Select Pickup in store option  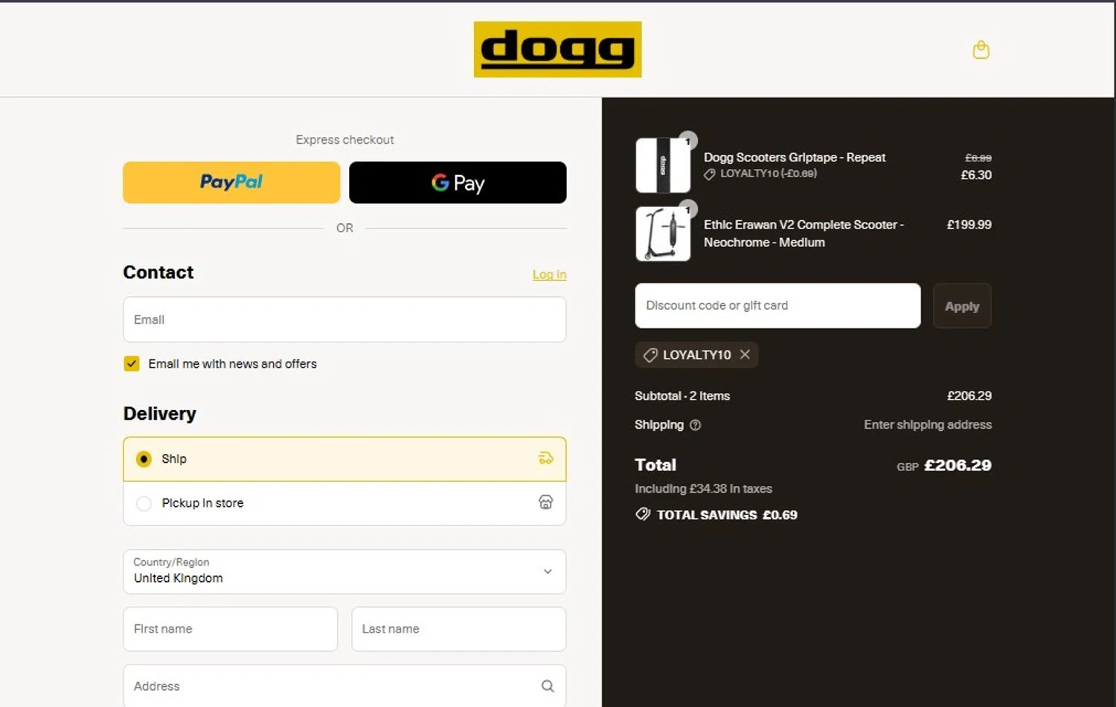coord(344,503)
